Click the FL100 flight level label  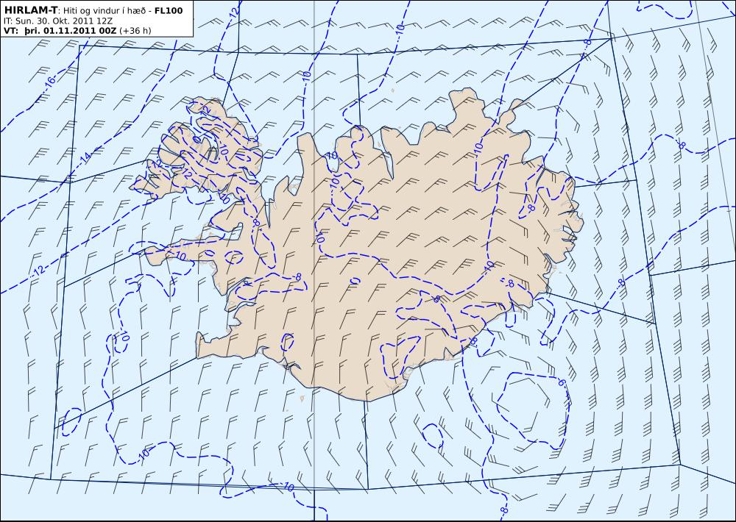(x=169, y=10)
